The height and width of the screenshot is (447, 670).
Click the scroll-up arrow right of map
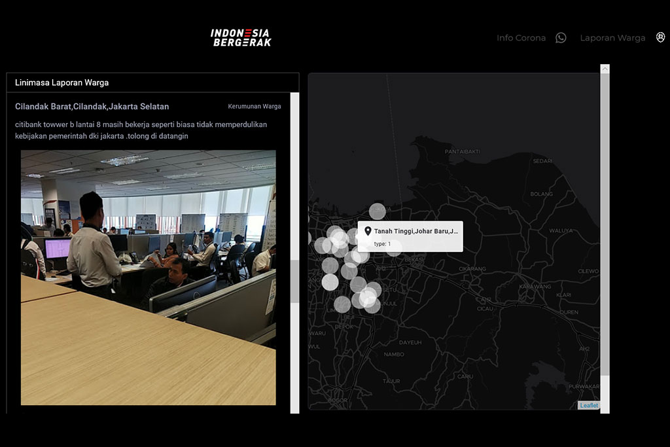point(605,69)
